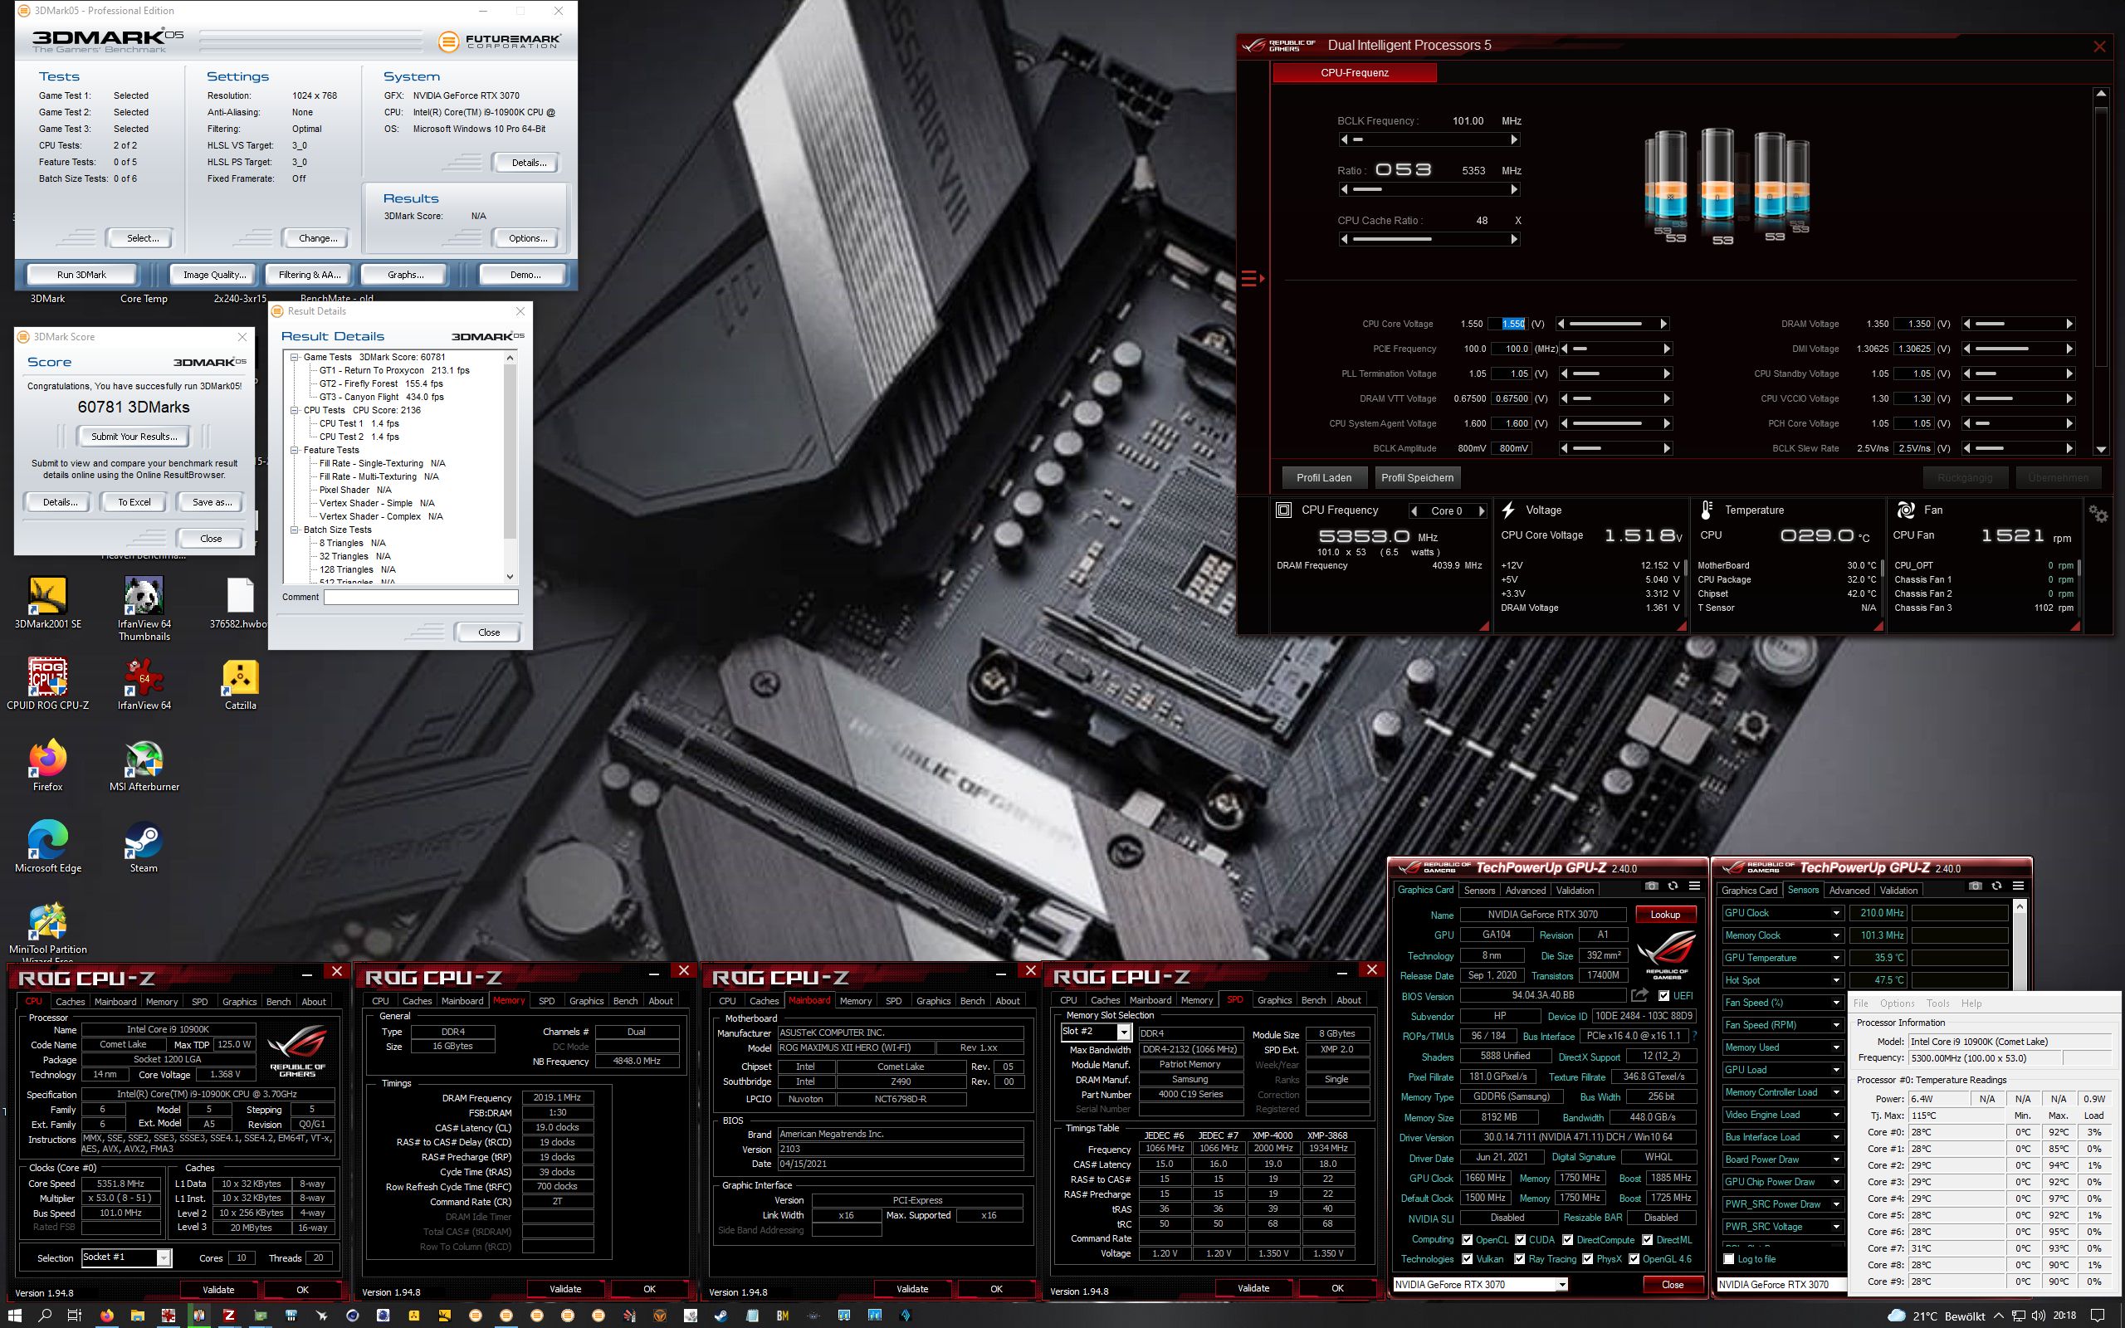Toggle the OpenCL checkbox in GPU-Z
This screenshot has height=1328, width=2125.
[1467, 1240]
